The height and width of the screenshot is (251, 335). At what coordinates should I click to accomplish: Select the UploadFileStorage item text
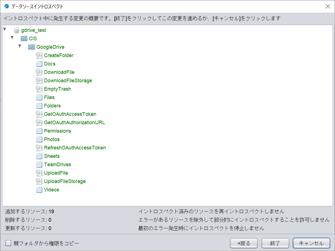coord(65,181)
